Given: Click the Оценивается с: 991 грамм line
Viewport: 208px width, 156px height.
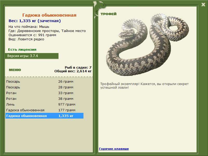Looking at the screenshot, I should point(32,35).
